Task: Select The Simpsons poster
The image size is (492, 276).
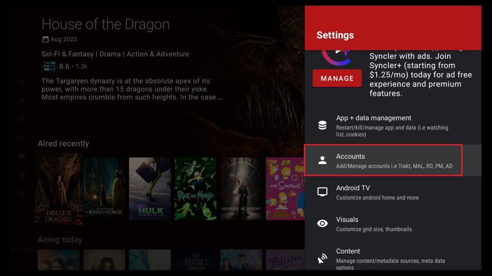Action: coord(285,189)
